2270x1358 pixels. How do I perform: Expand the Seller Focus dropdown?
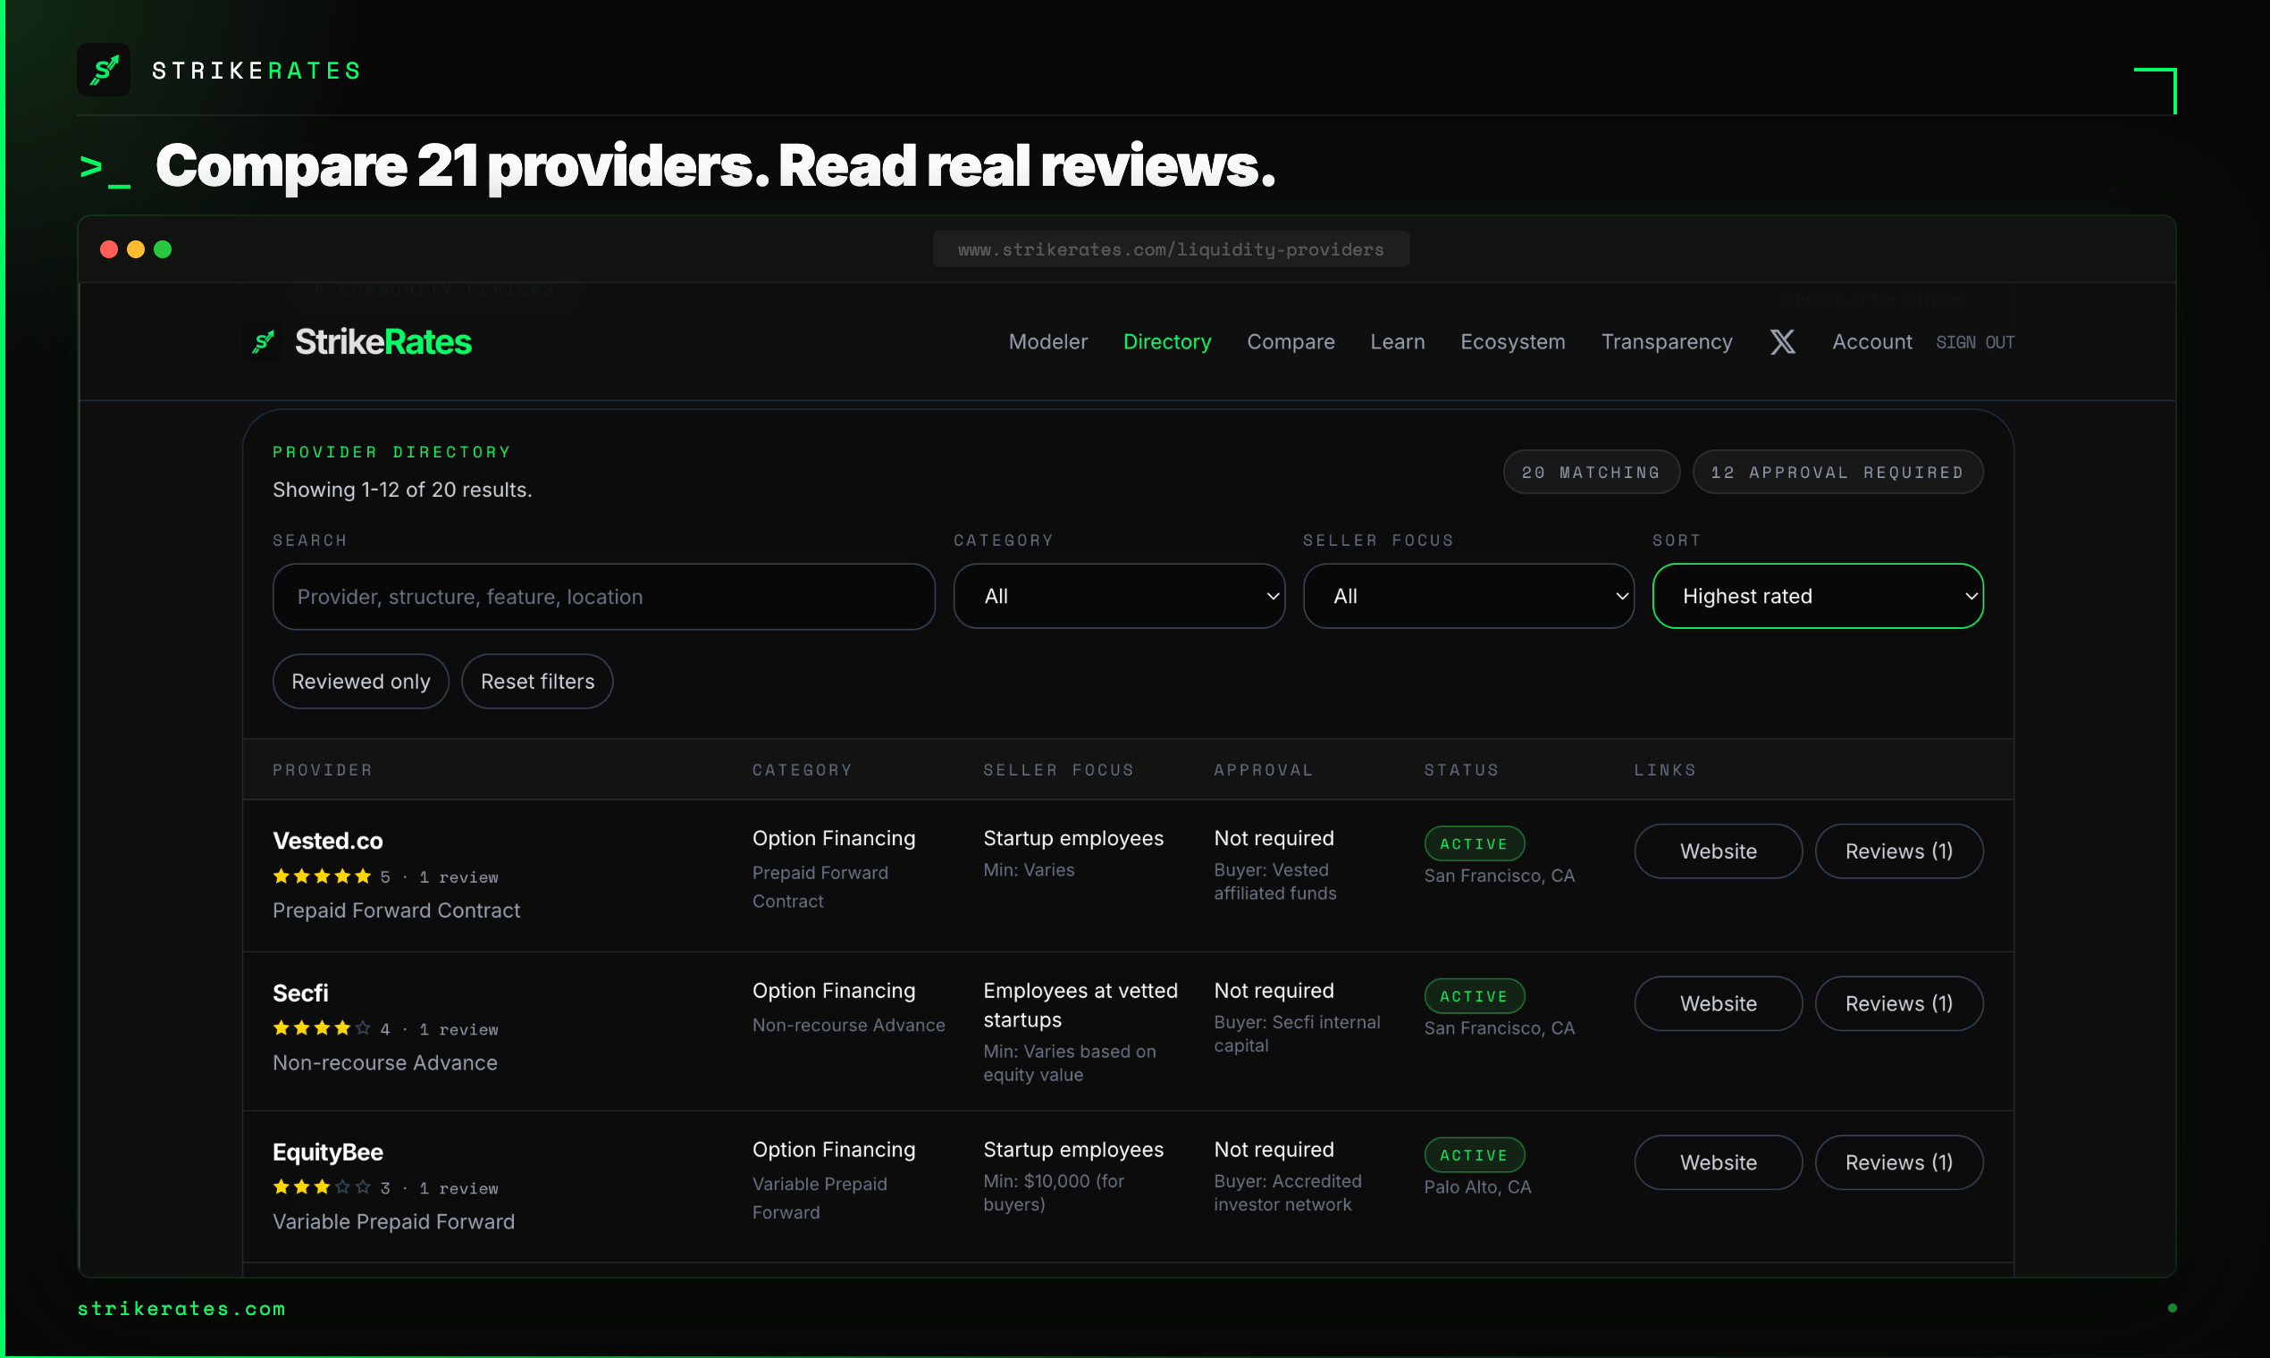1468,597
